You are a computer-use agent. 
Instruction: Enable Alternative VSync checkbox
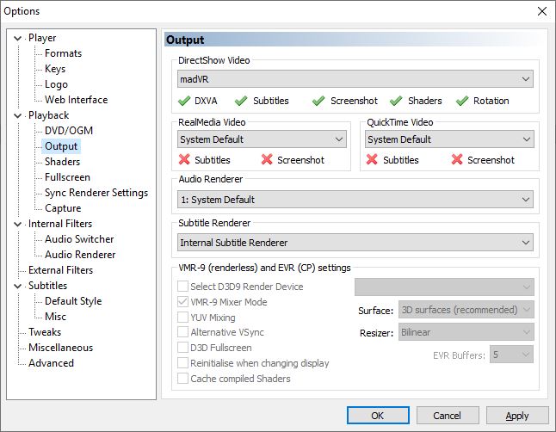[x=182, y=332]
